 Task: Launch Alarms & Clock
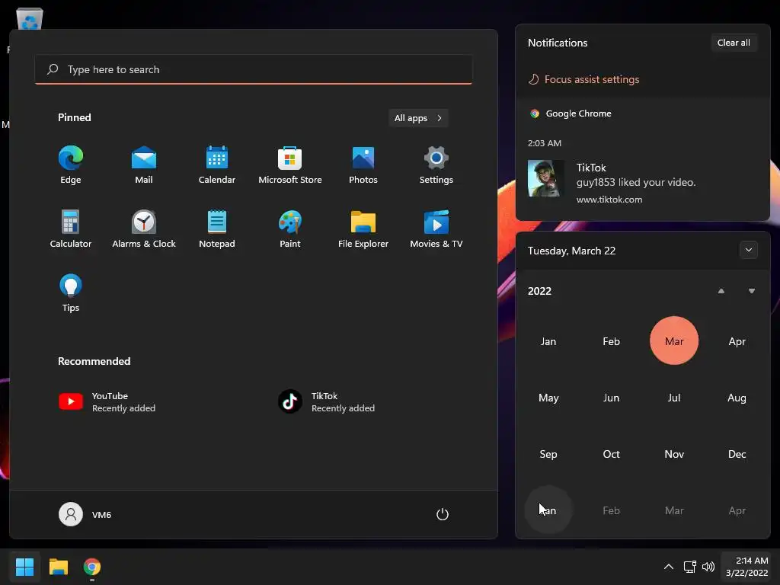144,229
